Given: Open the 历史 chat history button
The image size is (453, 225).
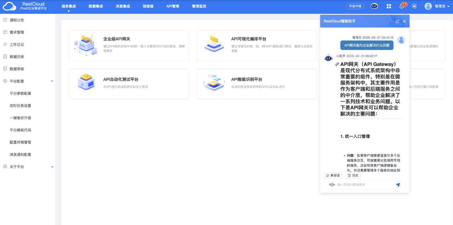Looking at the screenshot, I should 353,175.
